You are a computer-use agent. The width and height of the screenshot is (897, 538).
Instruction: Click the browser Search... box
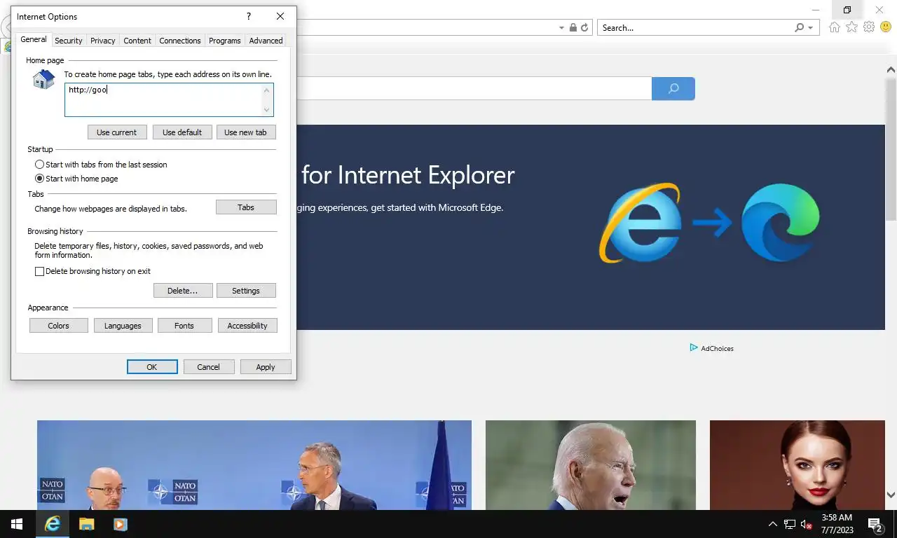[696, 28]
